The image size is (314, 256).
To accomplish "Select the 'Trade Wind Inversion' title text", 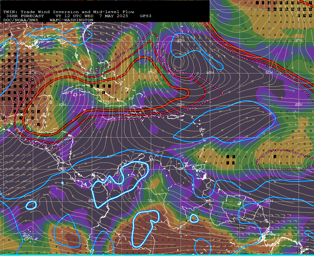I will point(50,12).
